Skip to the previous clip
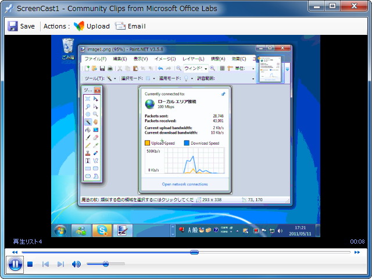The image size is (372, 279). tap(45, 264)
